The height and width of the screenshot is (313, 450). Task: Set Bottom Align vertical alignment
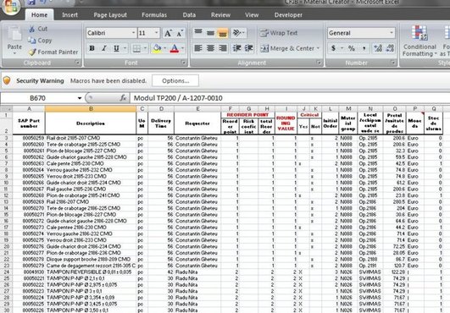(223, 33)
